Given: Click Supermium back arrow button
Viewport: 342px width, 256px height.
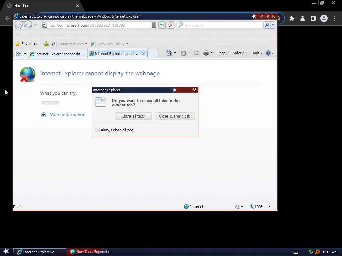Looking at the screenshot, I should (x=7, y=19).
